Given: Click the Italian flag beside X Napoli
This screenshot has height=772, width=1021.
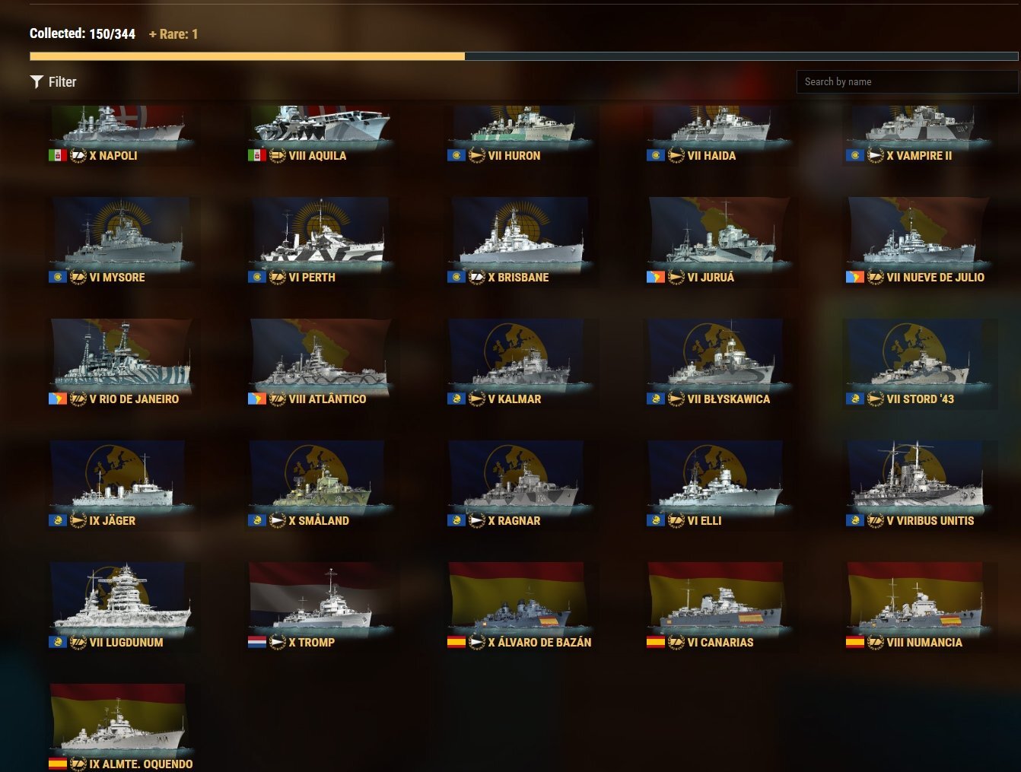Looking at the screenshot, I should [x=58, y=155].
